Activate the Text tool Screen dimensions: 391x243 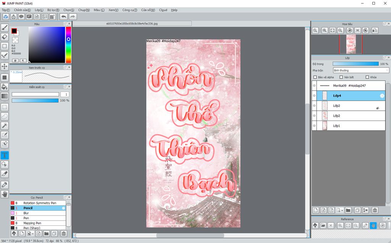pyautogui.click(x=5, y=155)
